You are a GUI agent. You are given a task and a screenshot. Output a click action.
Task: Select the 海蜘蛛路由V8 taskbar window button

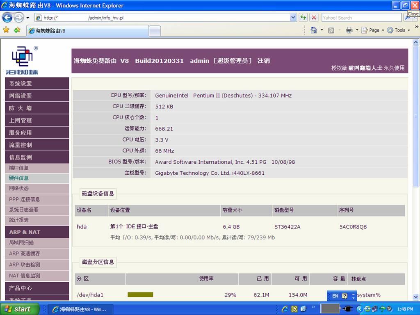point(82,309)
